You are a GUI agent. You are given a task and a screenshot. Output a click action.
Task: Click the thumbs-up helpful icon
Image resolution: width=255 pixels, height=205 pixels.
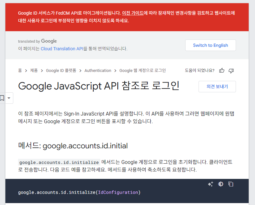tap(222, 71)
